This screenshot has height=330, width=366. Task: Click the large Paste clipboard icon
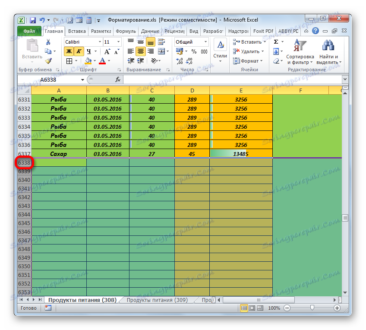[x=32, y=45]
